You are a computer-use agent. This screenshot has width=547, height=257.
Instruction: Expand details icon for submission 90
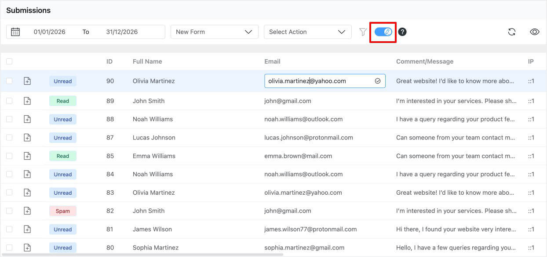[x=27, y=81]
